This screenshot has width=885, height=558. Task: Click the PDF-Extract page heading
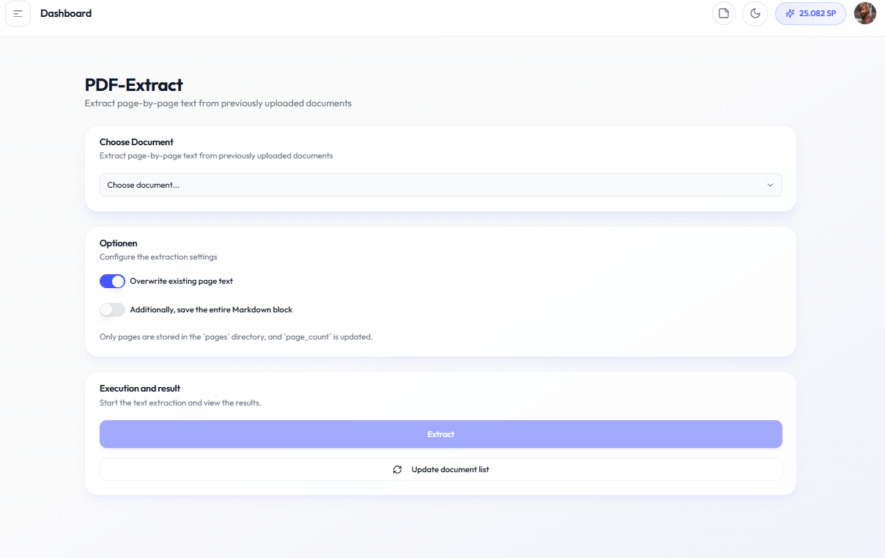click(x=134, y=85)
